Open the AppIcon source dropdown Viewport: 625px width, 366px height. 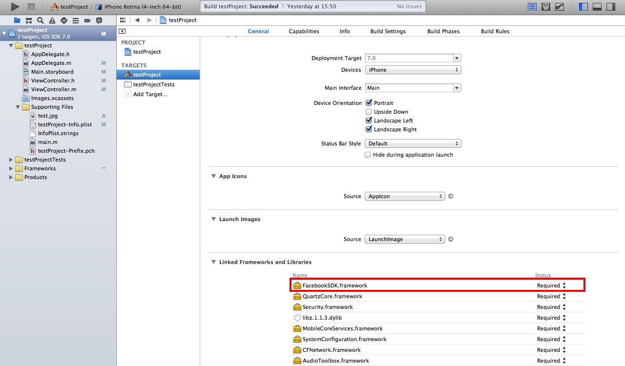point(405,196)
